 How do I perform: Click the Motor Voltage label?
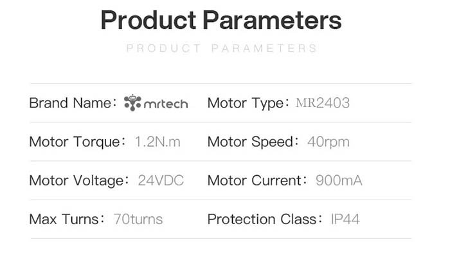79,180
